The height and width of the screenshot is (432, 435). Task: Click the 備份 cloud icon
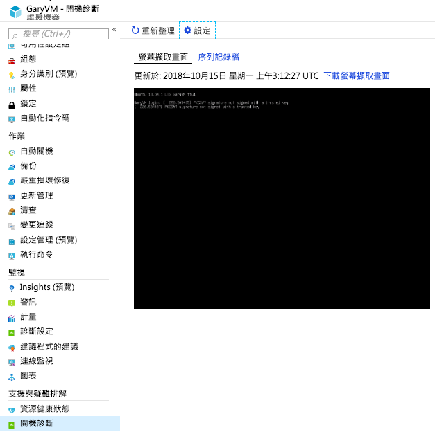12,168
